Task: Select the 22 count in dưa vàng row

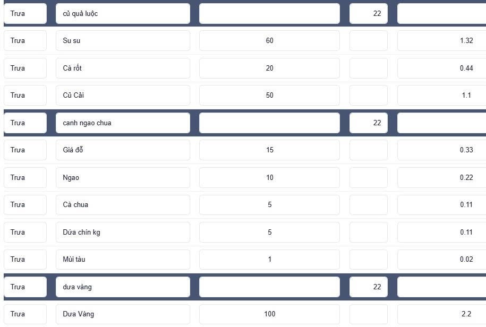Action: pos(369,287)
